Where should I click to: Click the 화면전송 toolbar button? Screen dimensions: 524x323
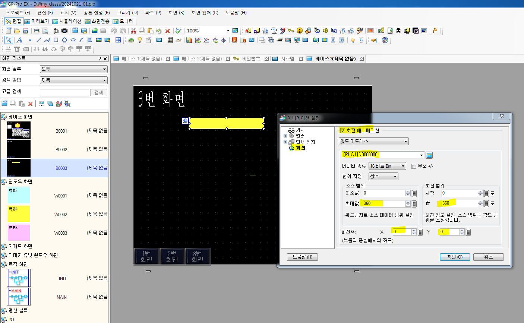(x=97, y=21)
